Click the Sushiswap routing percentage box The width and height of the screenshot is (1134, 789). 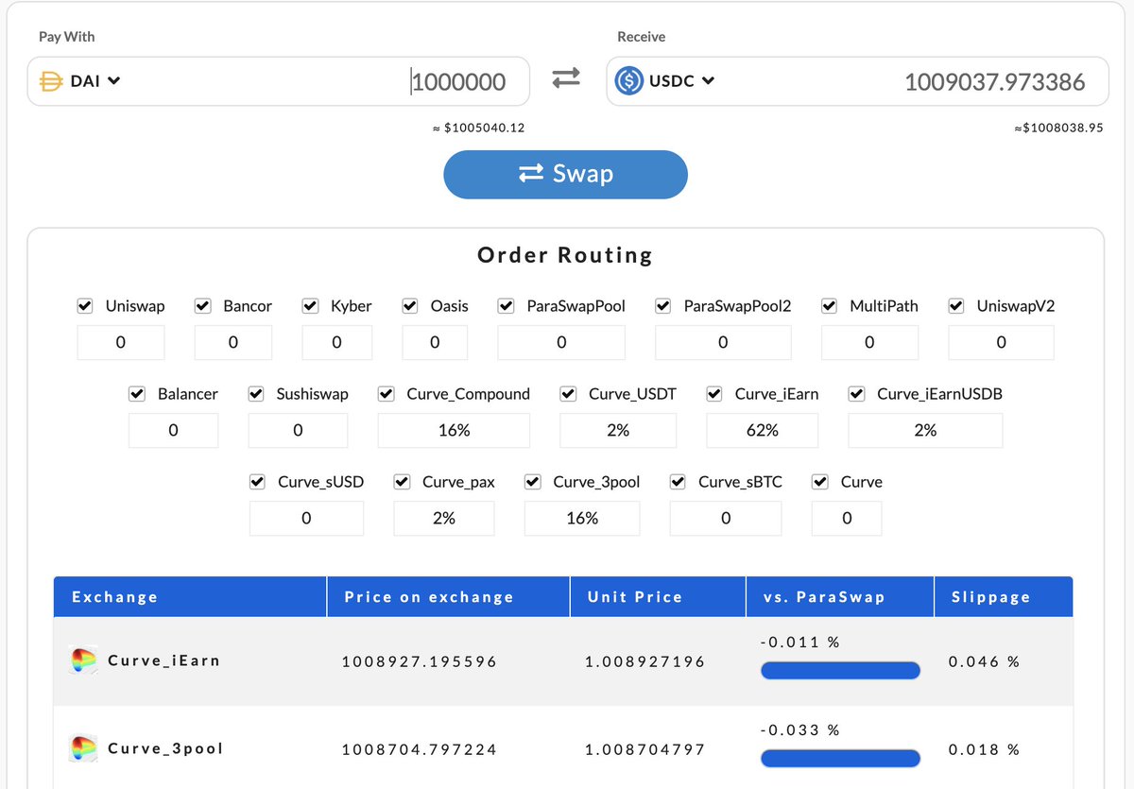pos(298,430)
